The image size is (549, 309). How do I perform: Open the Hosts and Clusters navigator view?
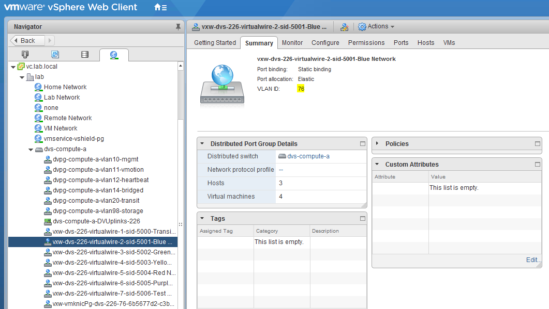pos(25,54)
